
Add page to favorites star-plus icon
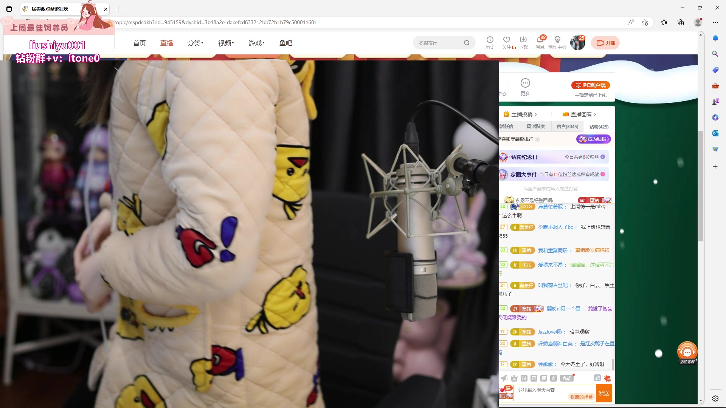pos(645,22)
